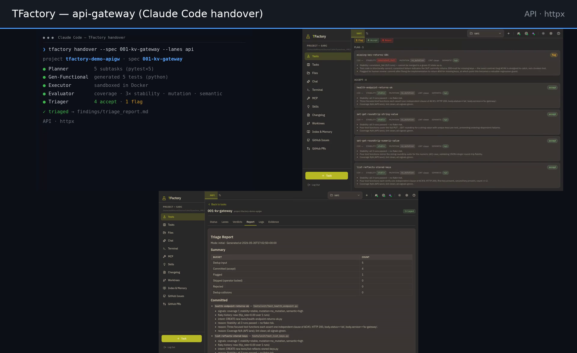
Task: Open Worktrees in the verdicts window sidebar
Action: pyautogui.click(x=328, y=124)
